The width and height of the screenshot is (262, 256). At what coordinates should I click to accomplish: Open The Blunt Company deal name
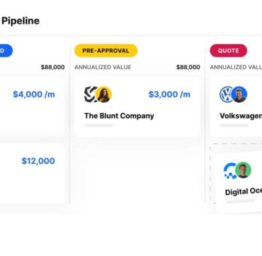coord(119,116)
